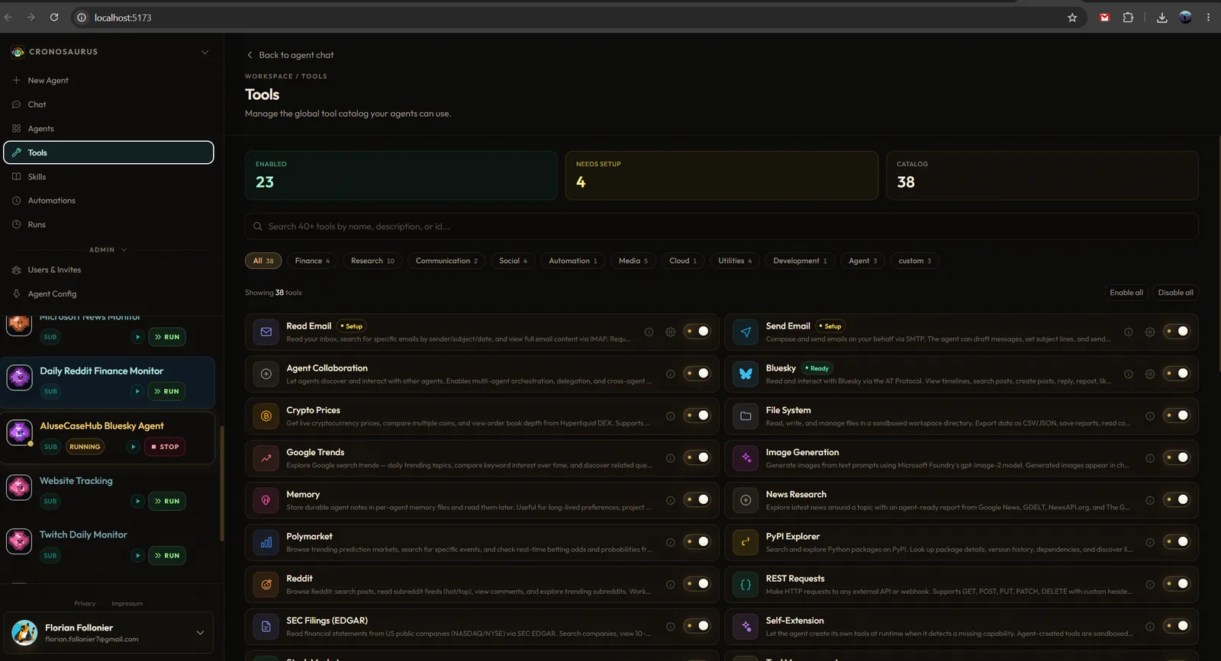Click the Bluesky butterfly icon
The image size is (1221, 661).
[x=746, y=374]
